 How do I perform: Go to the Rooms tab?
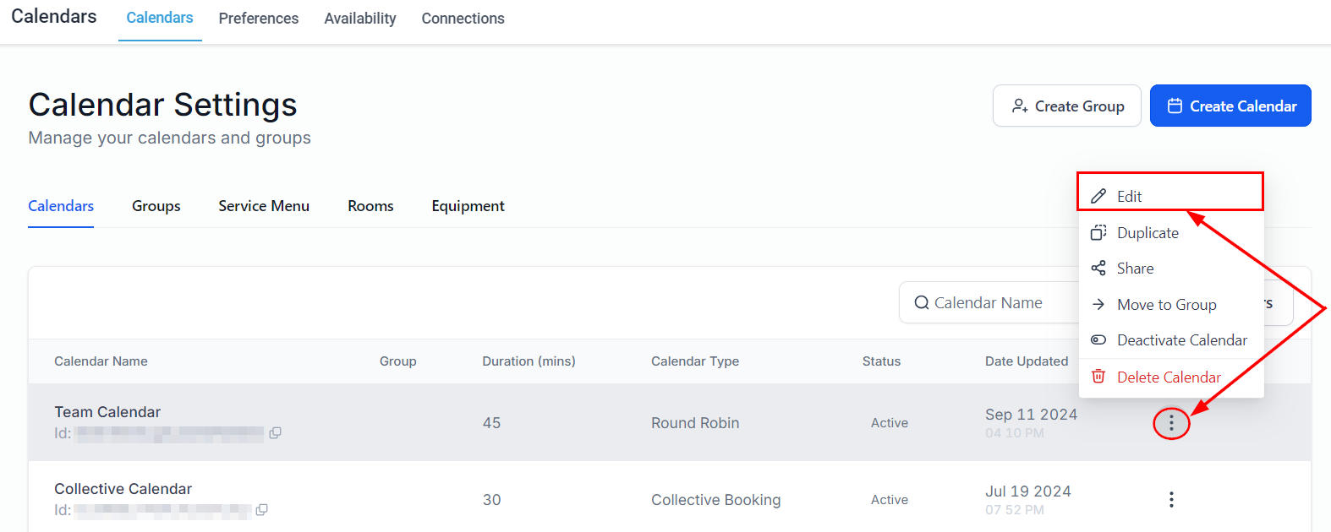[x=370, y=206]
